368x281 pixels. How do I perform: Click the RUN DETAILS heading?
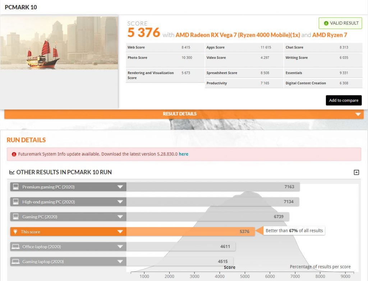[x=26, y=140]
